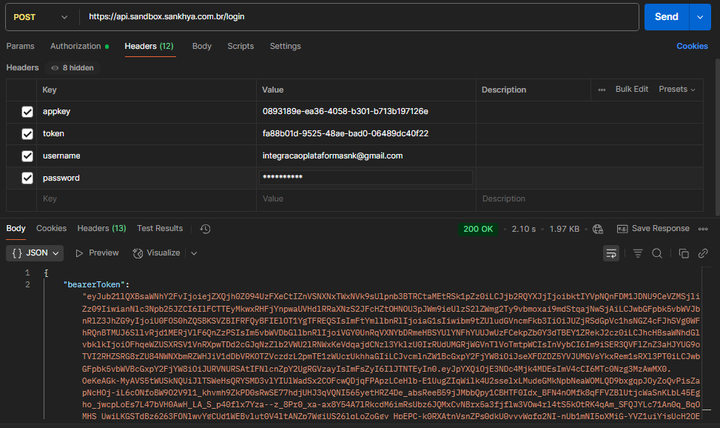Screen dimensions: 720x428
Task: Click the link icon in response toolbar
Action: pos(703,253)
